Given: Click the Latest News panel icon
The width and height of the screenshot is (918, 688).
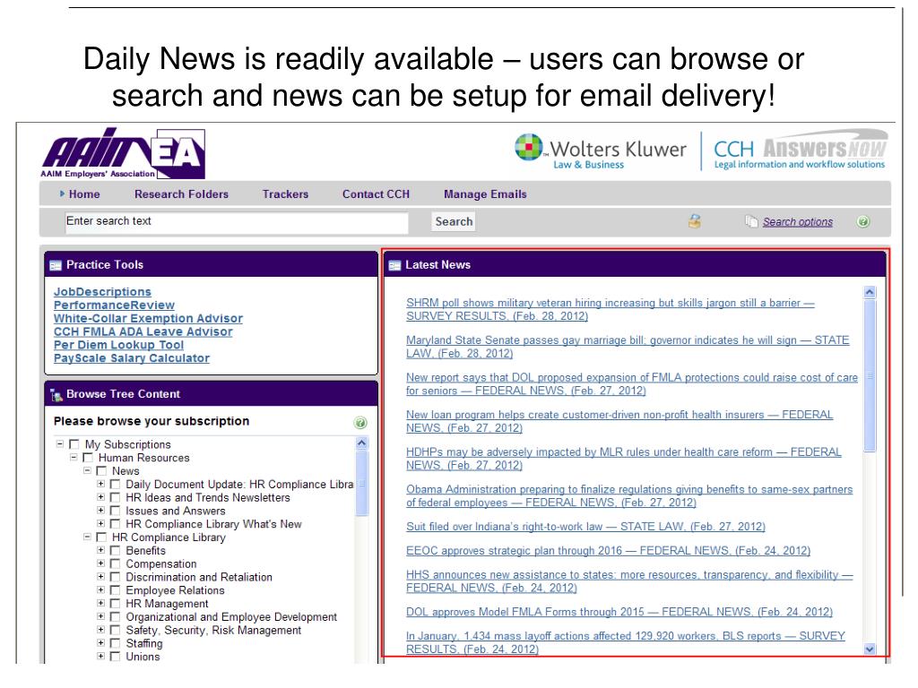Looking at the screenshot, I should pyautogui.click(x=394, y=265).
